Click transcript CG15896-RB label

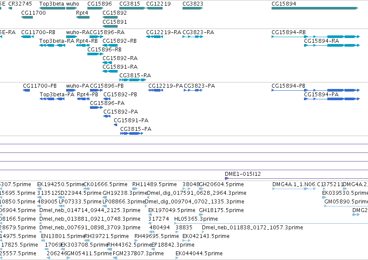coord(105,50)
